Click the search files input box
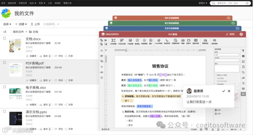253x135 pixels. pos(230,3)
